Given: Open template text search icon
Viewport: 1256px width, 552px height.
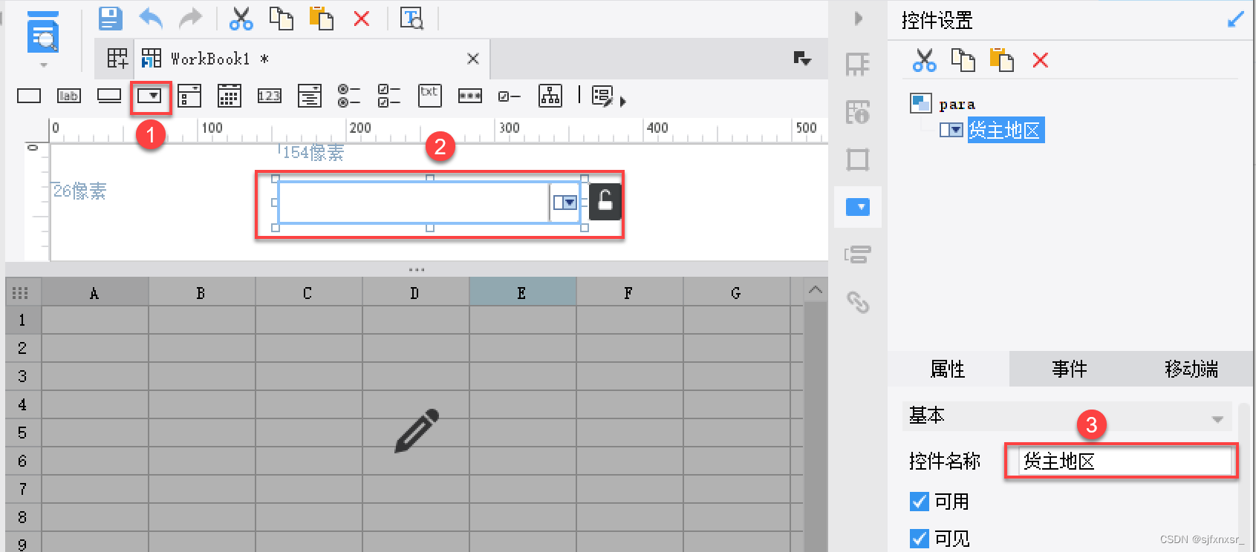Looking at the screenshot, I should pyautogui.click(x=411, y=18).
